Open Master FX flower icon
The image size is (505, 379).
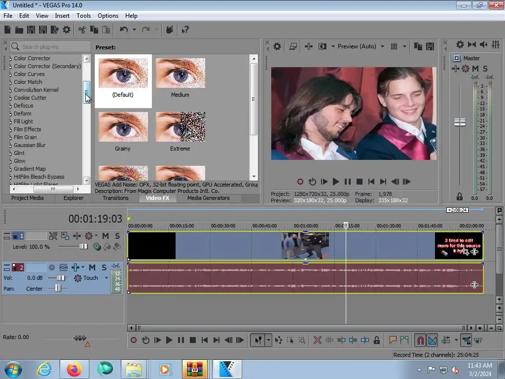466,68
